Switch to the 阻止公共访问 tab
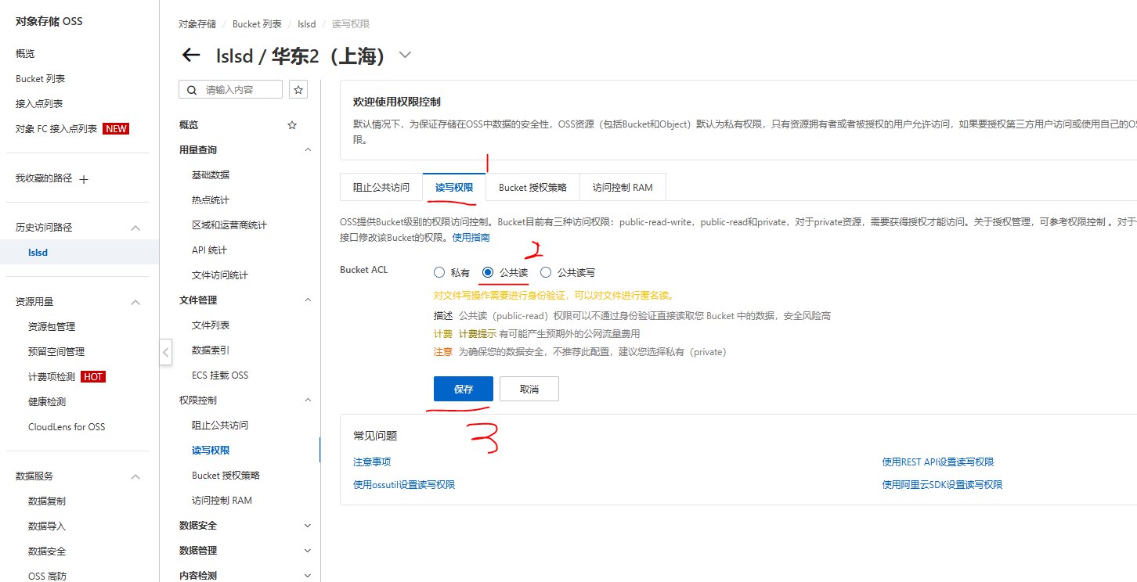 pyautogui.click(x=381, y=188)
